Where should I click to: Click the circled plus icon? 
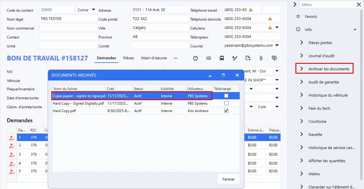[x=209, y=58]
